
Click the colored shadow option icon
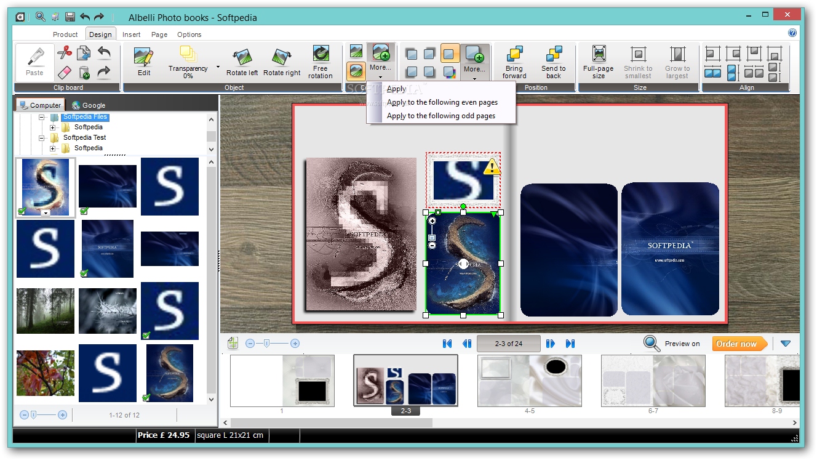[450, 73]
